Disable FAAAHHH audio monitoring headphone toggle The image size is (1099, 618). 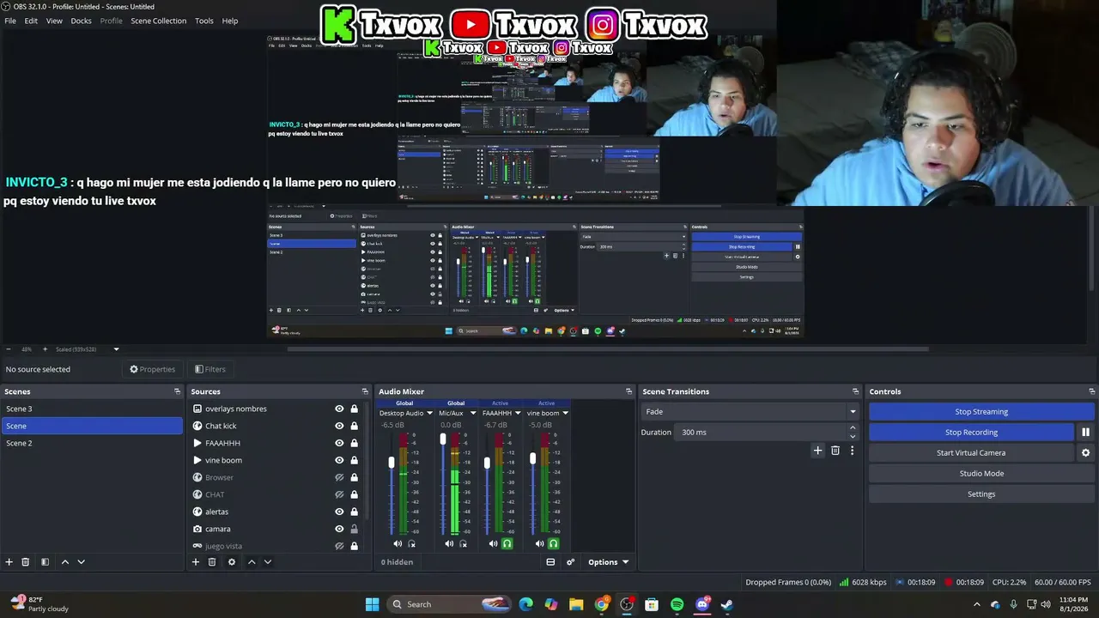coord(507,543)
